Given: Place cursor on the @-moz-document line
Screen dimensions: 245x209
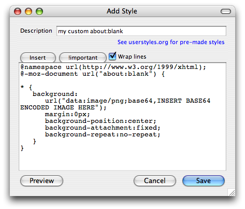Looking at the screenshot, I should click(x=93, y=74).
